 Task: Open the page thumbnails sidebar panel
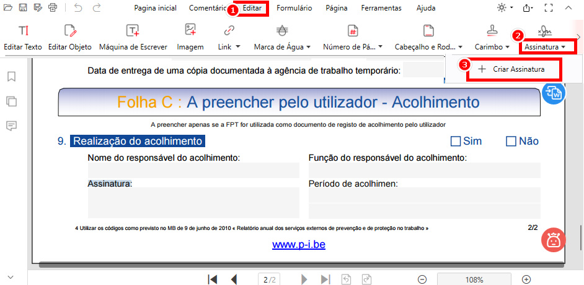pyautogui.click(x=12, y=101)
